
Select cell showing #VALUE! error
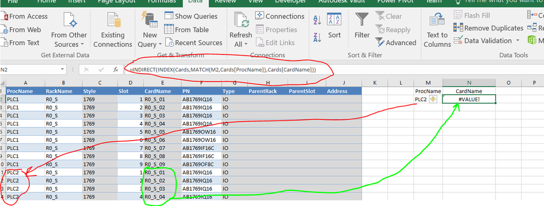pyautogui.click(x=469, y=100)
